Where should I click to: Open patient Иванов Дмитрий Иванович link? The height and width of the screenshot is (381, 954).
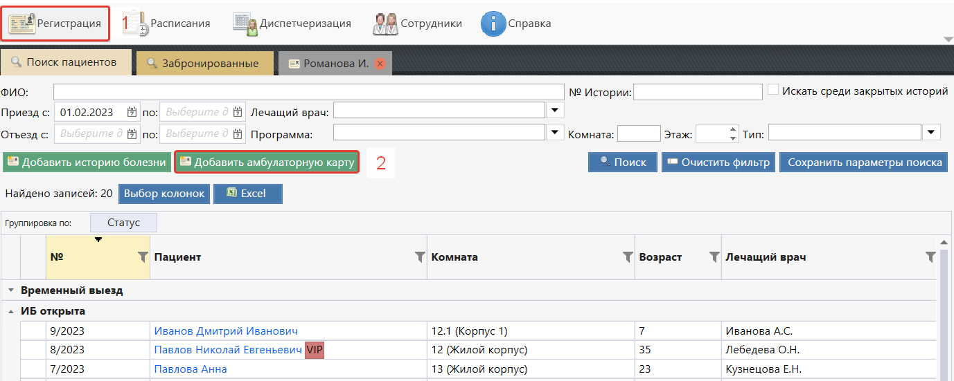coord(226,331)
